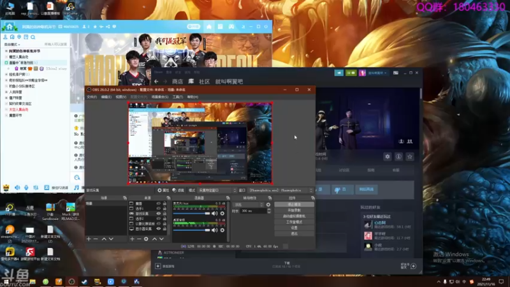Open transition properties gear icon
Screen dimensions: 510x287
click(x=268, y=205)
